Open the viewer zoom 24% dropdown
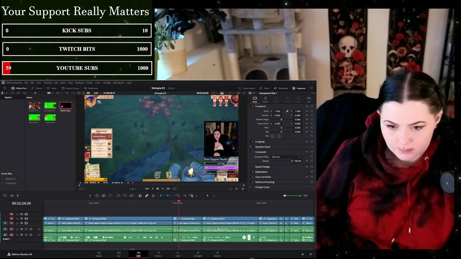The width and height of the screenshot is (461, 259). click(x=97, y=93)
